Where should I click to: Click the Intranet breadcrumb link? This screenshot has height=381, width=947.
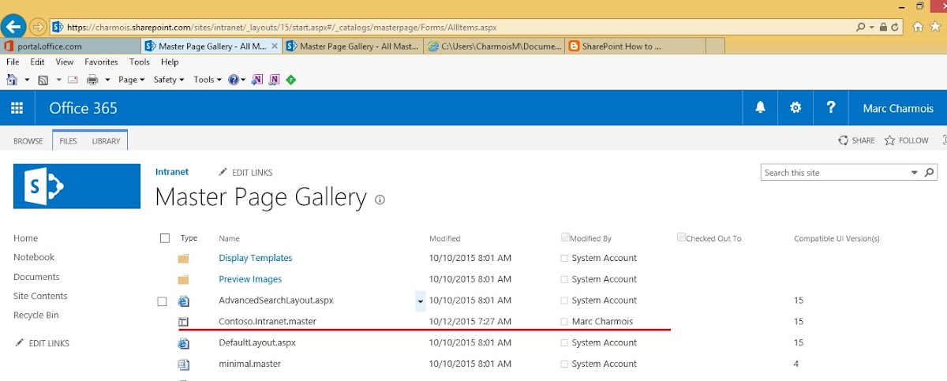(172, 172)
